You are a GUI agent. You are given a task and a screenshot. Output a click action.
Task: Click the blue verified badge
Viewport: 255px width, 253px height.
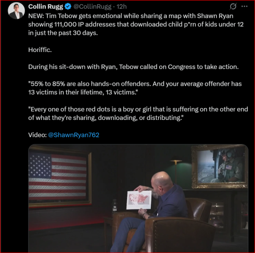[x=68, y=7]
